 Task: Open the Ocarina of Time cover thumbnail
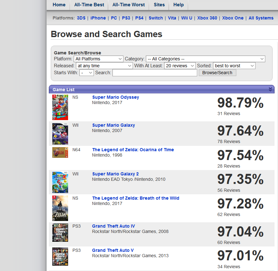point(60,152)
